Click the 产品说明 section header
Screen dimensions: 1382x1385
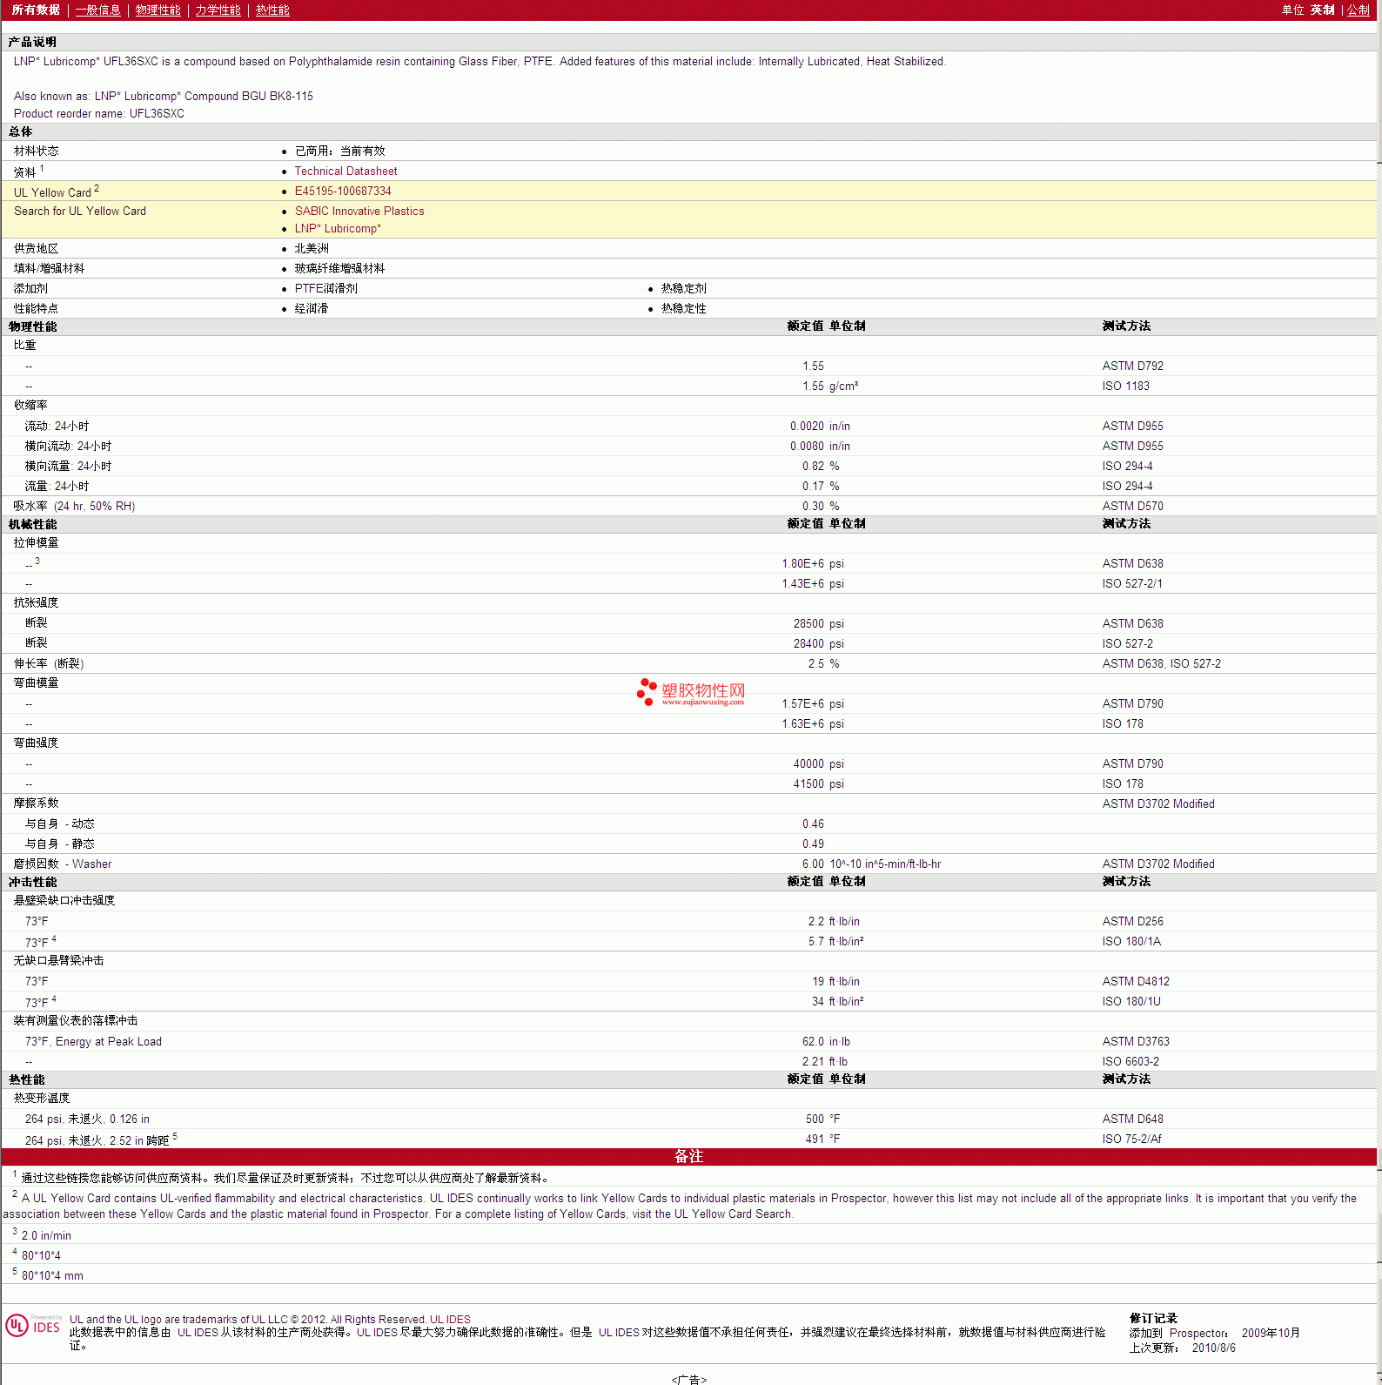tap(32, 43)
